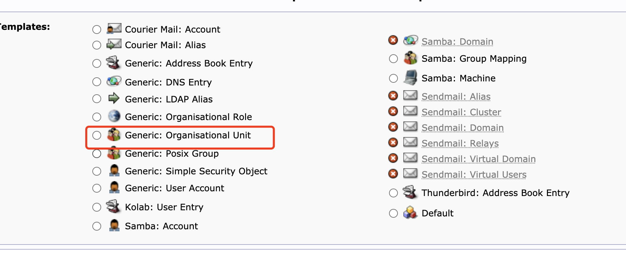Viewport: 626px width, 253px height.
Task: Click the Kolab: User Entry label
Action: 164,207
